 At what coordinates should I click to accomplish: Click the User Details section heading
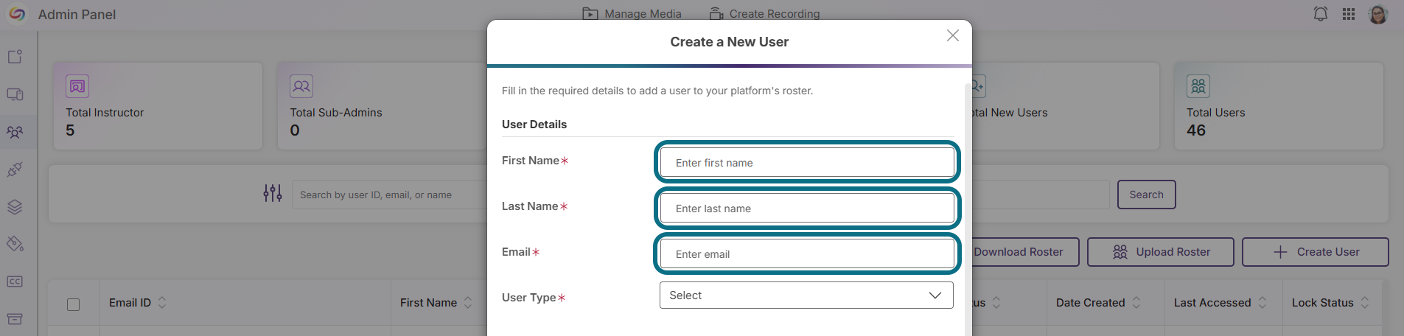534,124
